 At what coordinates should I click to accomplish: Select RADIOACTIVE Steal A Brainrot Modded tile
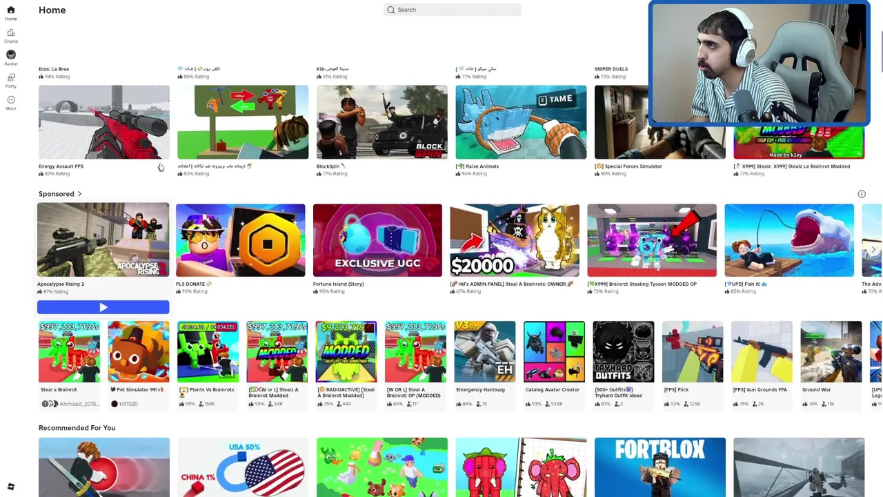[346, 351]
